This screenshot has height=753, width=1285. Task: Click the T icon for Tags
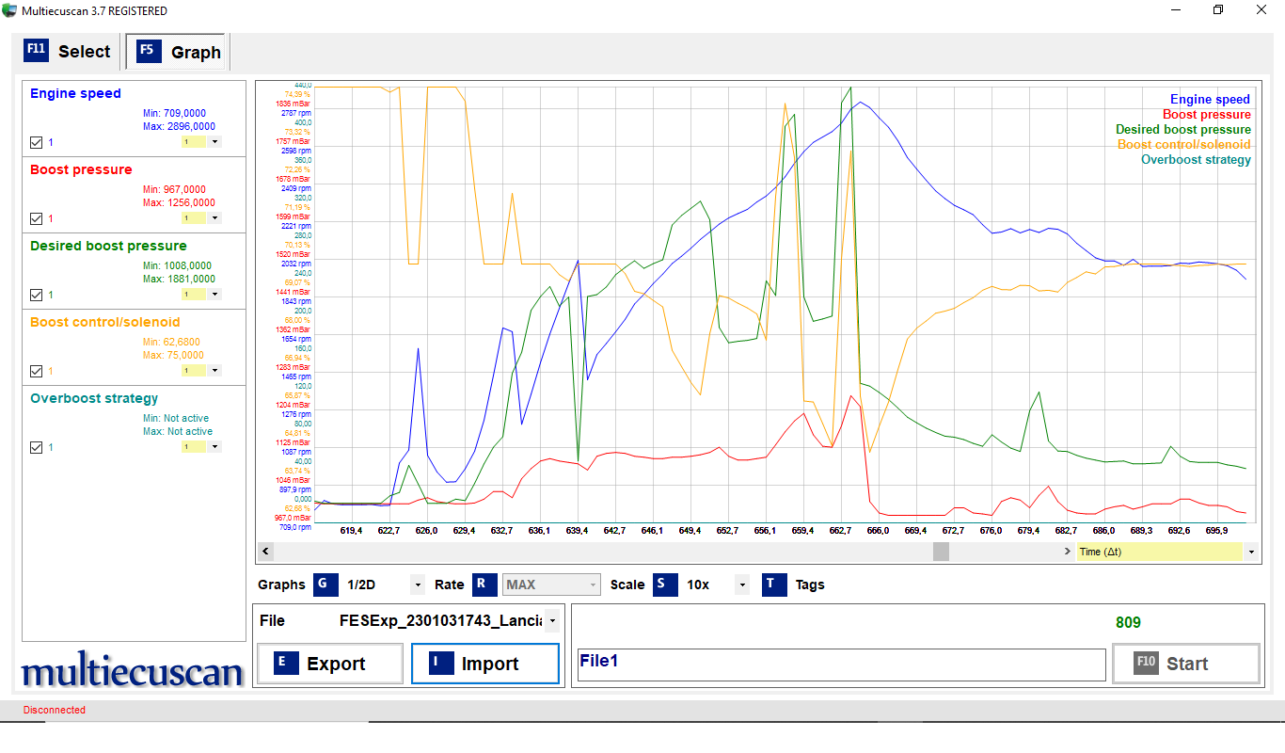773,585
